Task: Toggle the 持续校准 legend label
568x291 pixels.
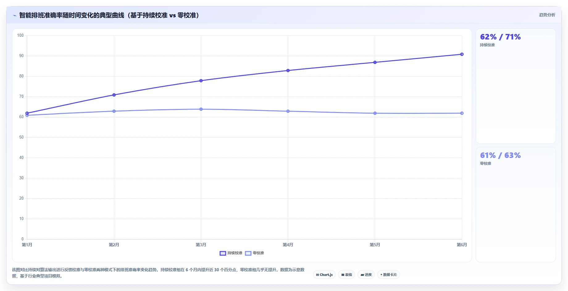Action: tap(235, 253)
